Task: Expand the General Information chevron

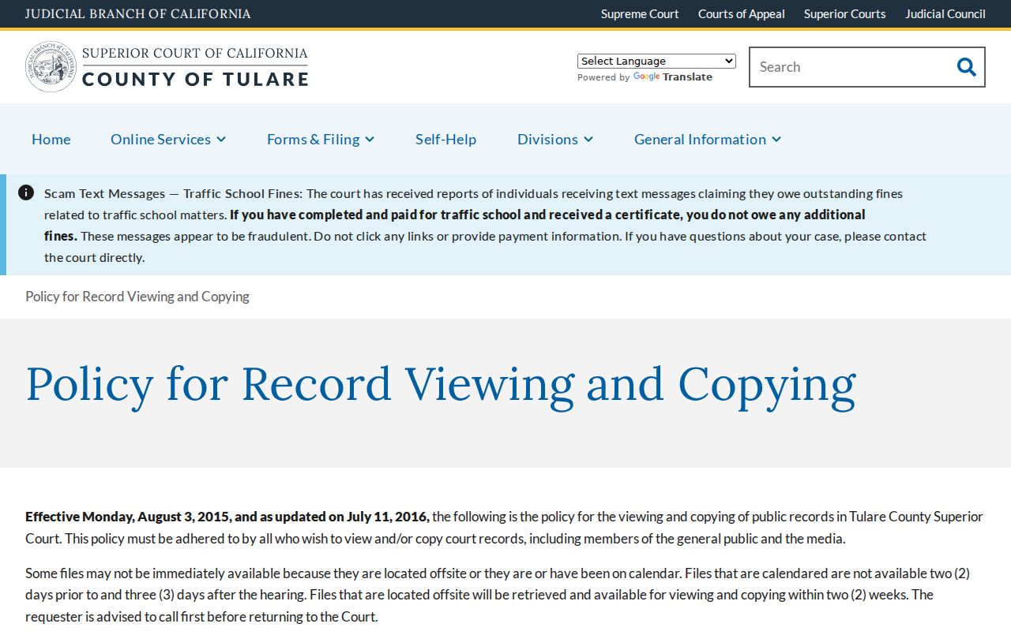Action: pos(776,140)
